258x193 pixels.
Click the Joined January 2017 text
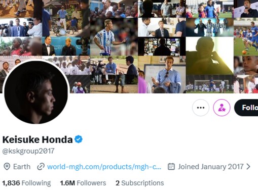coord(210,167)
